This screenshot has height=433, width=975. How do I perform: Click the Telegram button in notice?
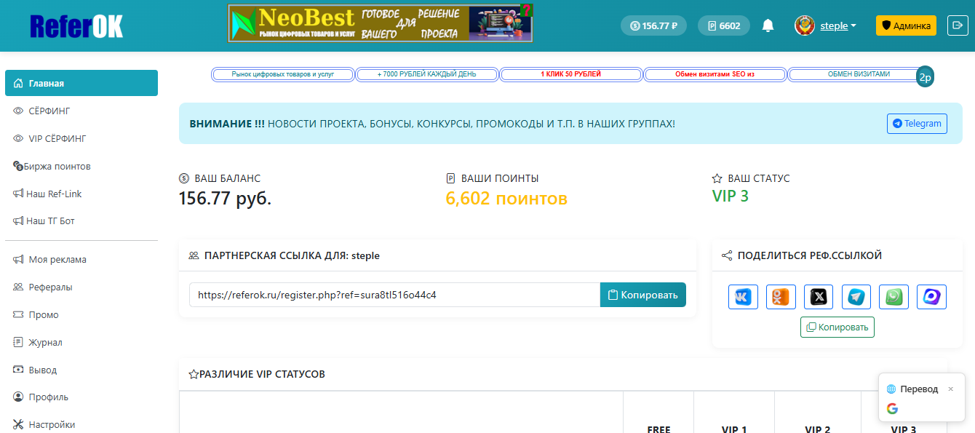[x=917, y=124]
